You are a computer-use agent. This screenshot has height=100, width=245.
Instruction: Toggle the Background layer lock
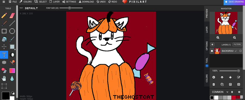pos(236,51)
